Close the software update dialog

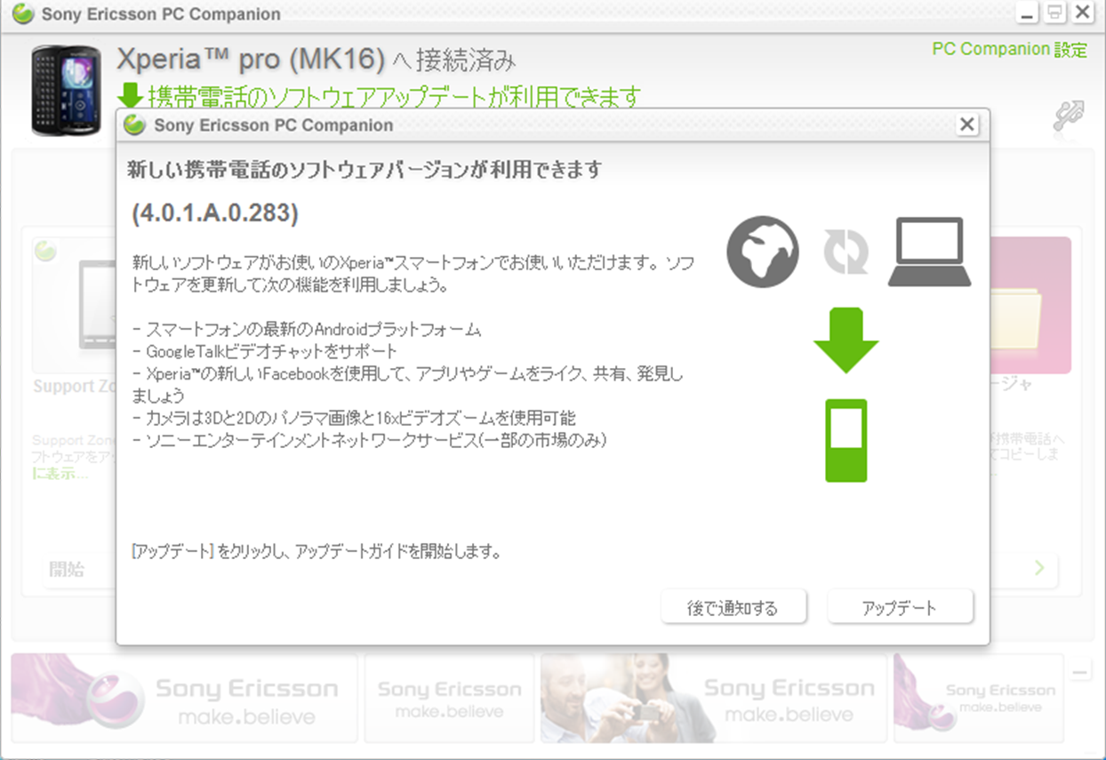967,125
